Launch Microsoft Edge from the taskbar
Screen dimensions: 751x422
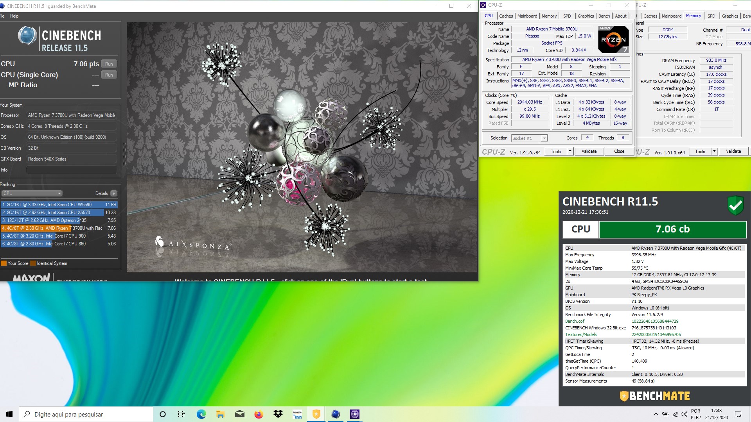tap(201, 414)
